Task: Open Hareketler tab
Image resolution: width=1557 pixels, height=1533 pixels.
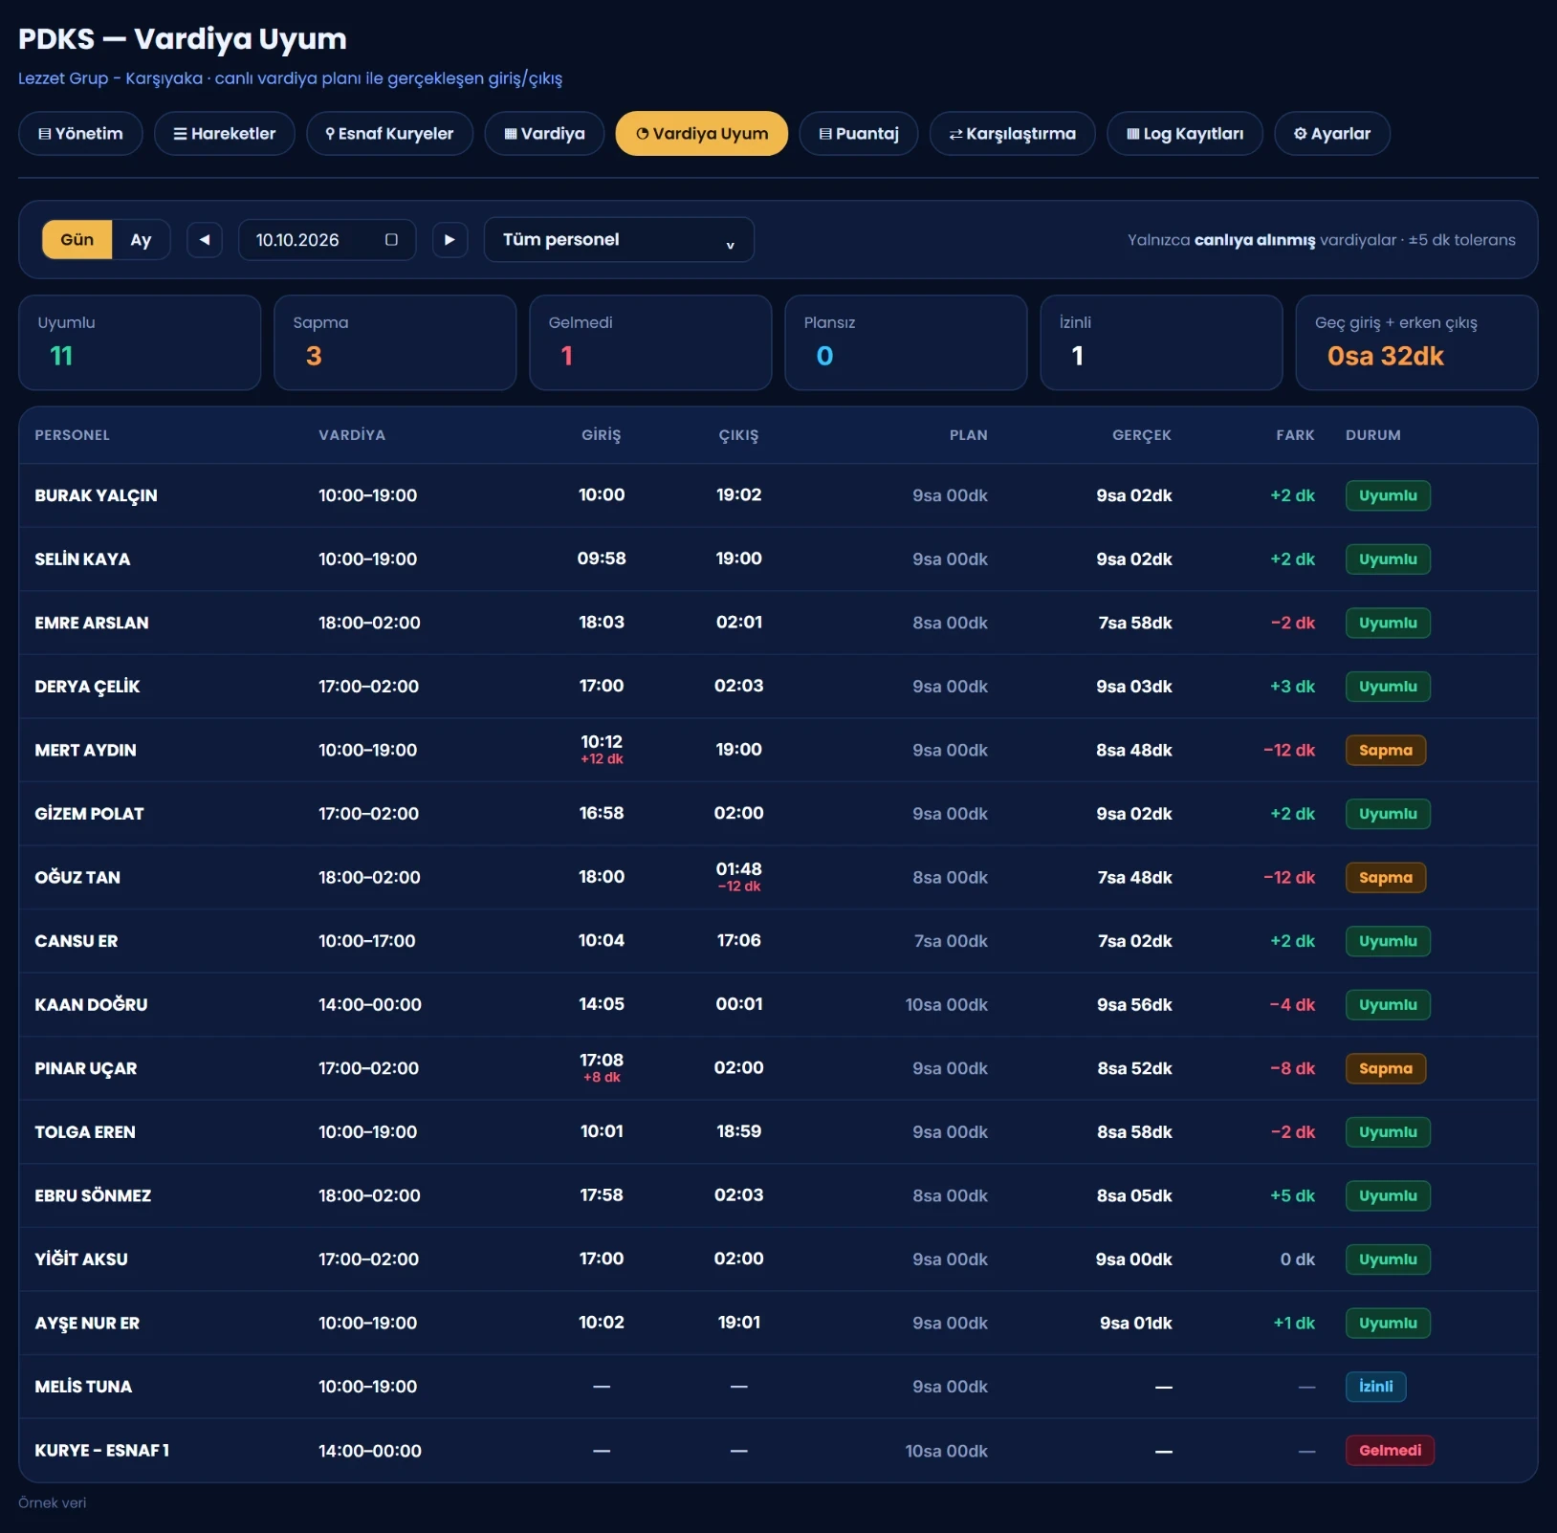Action: pyautogui.click(x=225, y=134)
